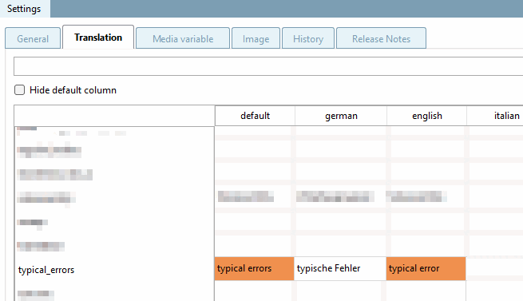Select the english column header
The height and width of the screenshot is (301, 523).
click(x=427, y=116)
